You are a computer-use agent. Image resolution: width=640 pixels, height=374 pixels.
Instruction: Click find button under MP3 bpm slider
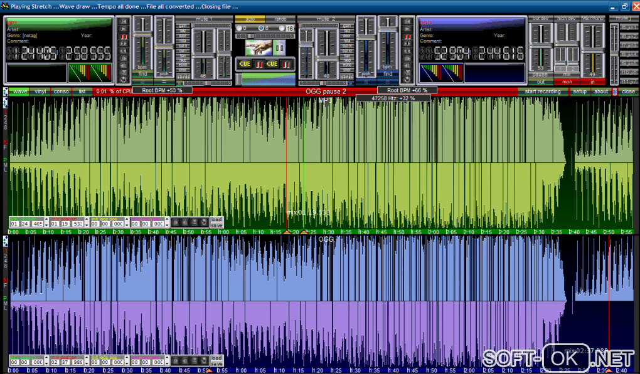pos(143,74)
